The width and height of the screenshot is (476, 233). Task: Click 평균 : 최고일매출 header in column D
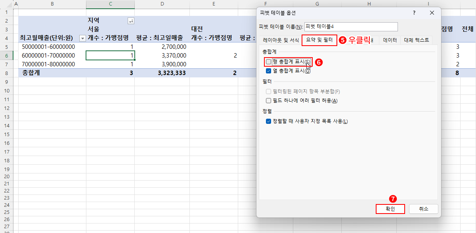[x=162, y=38]
